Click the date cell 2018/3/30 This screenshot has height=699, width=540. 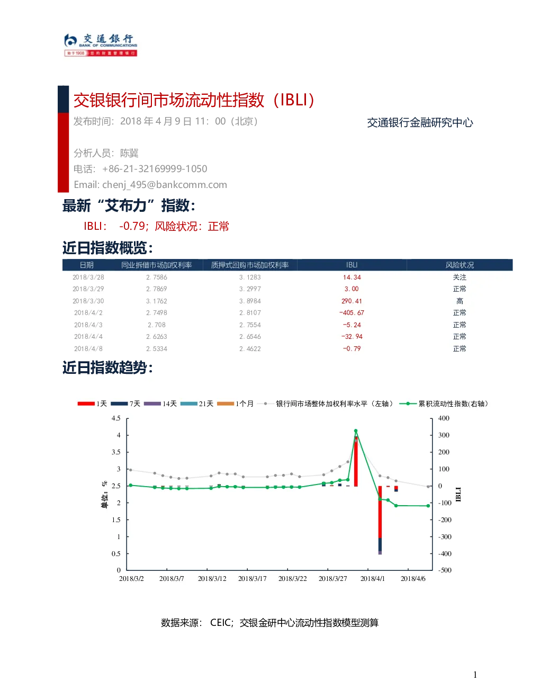tap(88, 301)
